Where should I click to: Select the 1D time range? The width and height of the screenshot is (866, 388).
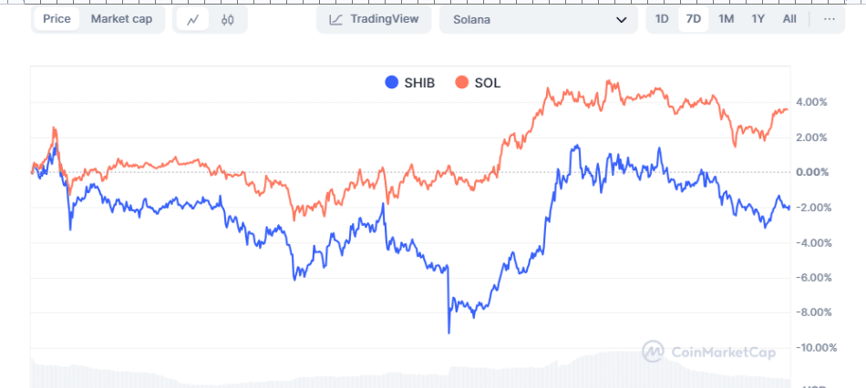pos(662,19)
